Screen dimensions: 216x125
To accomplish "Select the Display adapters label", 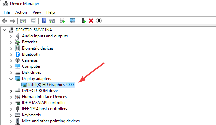I will click(x=37, y=79).
